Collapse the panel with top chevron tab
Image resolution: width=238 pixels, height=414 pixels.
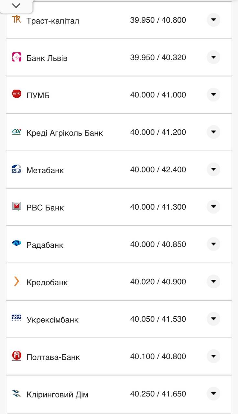tap(16, 6)
